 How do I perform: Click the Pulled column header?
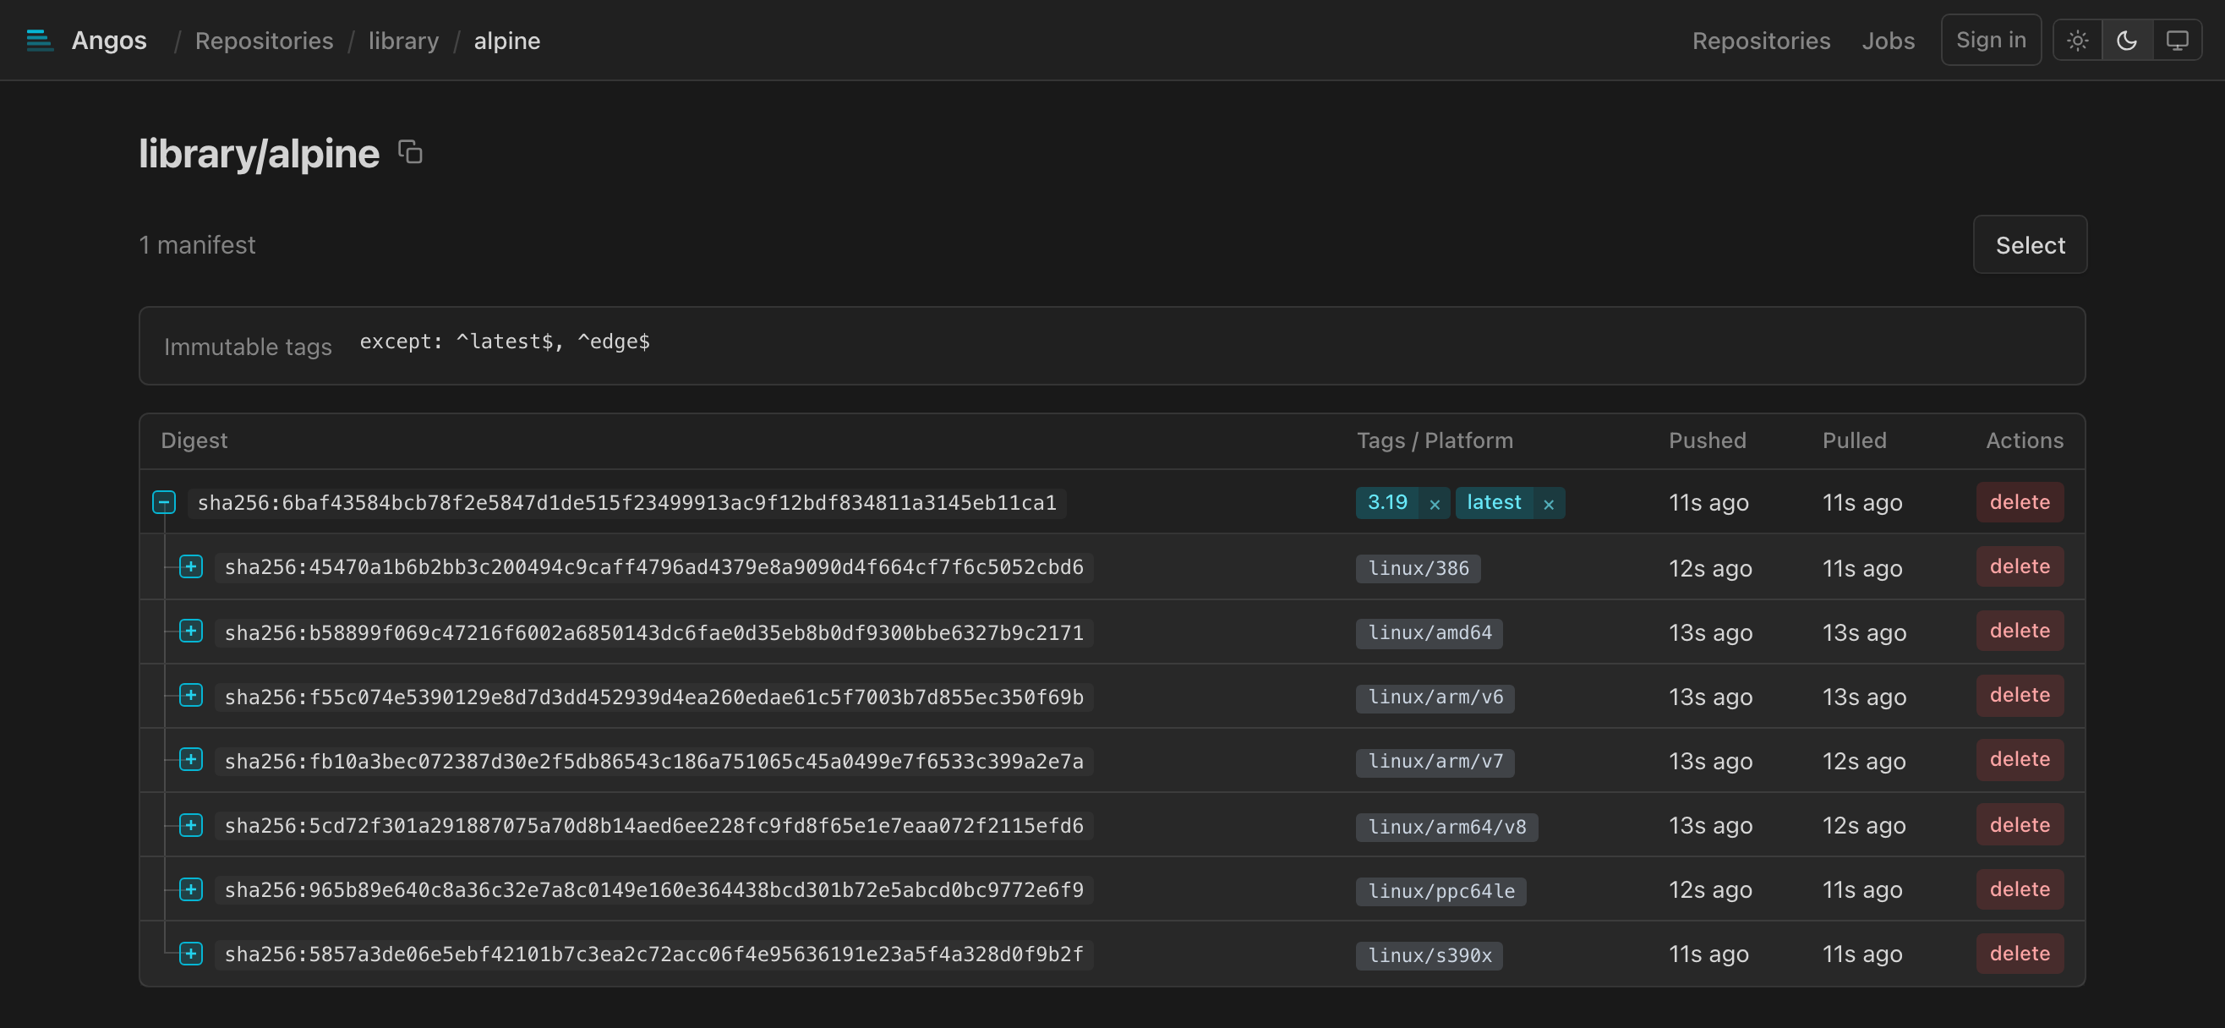[1855, 440]
